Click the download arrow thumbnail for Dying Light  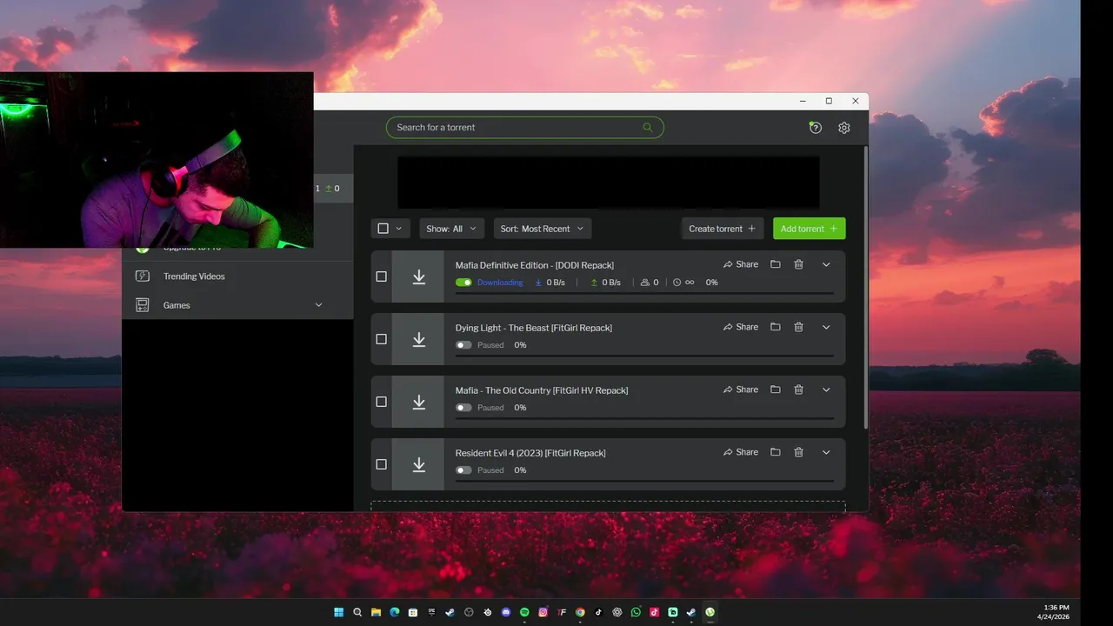pos(418,339)
